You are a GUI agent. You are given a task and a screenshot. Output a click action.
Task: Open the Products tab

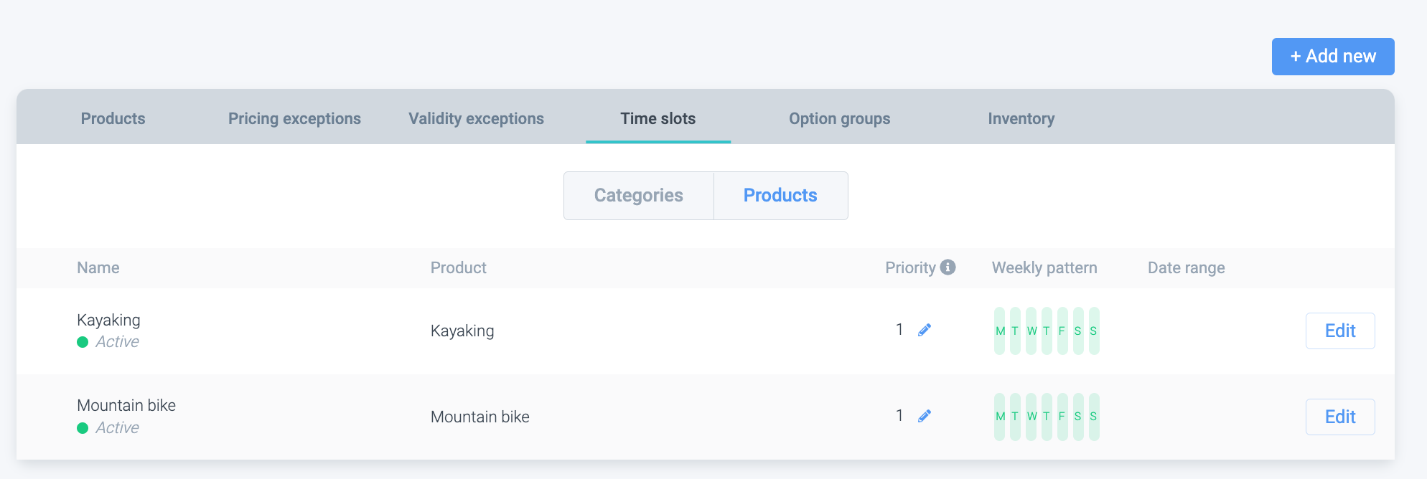coord(113,119)
